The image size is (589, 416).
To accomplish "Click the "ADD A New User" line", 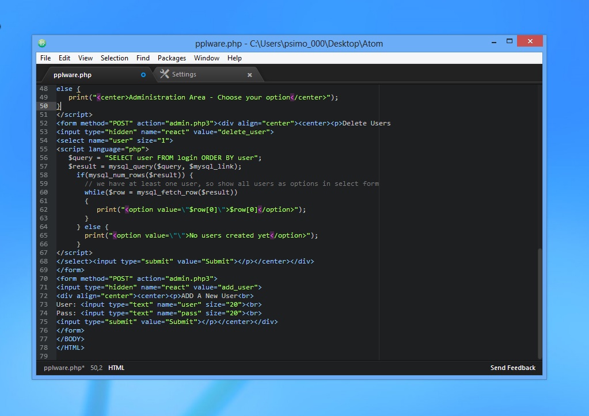I will 155,296.
